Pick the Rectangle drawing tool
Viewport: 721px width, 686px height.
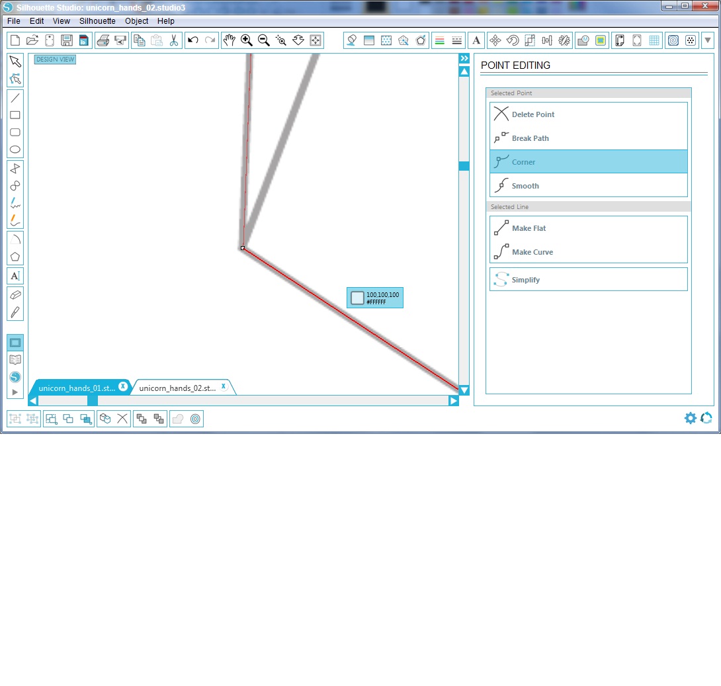tap(15, 115)
